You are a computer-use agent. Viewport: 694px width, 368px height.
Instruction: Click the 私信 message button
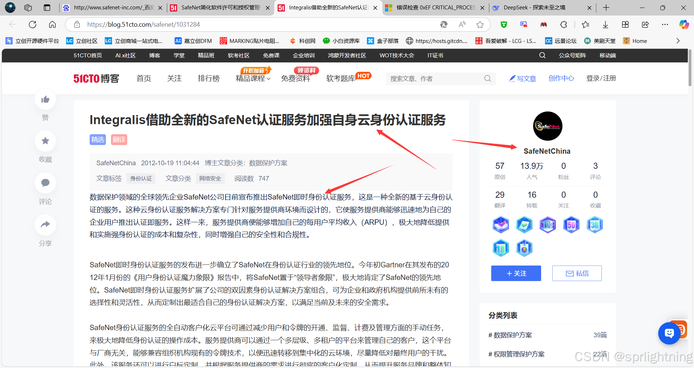coord(577,273)
